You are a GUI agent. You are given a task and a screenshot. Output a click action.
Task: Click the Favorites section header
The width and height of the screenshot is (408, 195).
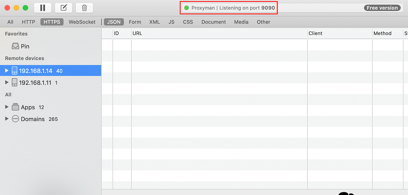coord(16,34)
